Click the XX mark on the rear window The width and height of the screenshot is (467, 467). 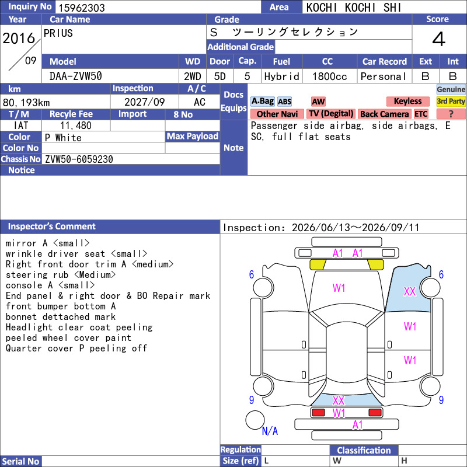click(x=339, y=400)
